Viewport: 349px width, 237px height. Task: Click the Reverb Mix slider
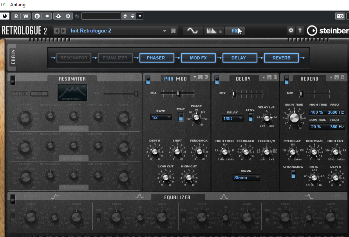(x=314, y=93)
